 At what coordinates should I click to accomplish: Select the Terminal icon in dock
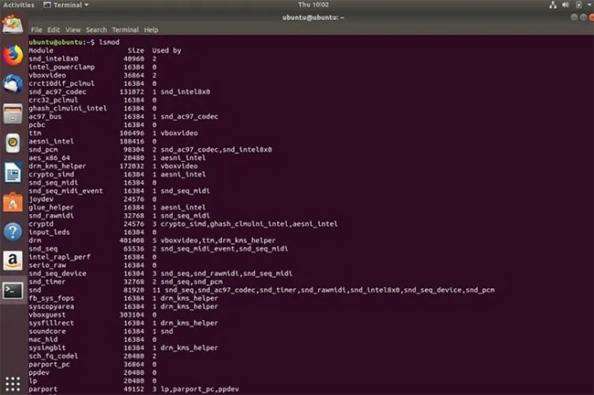coord(14,291)
